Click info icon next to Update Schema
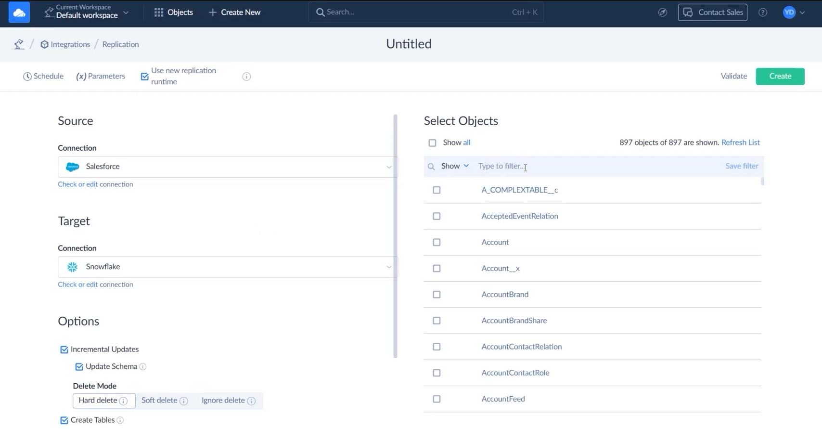 (x=143, y=367)
